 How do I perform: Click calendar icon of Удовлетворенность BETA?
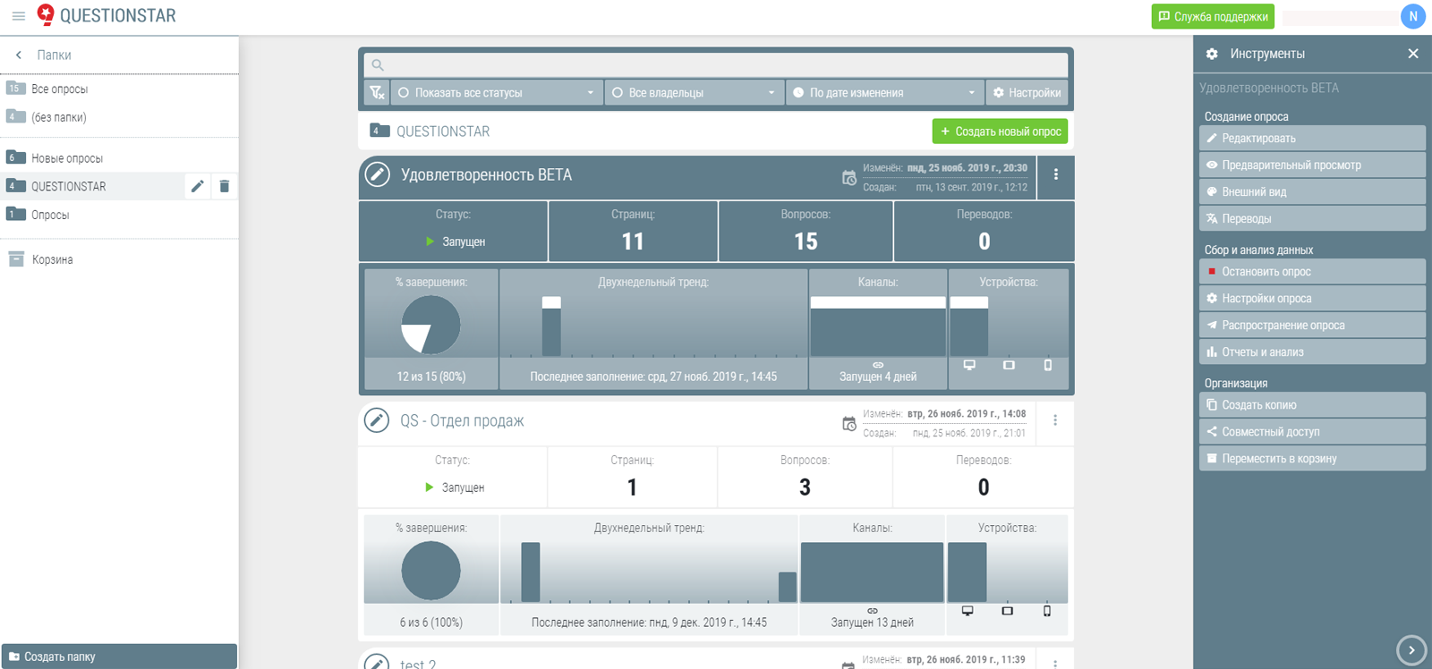[x=848, y=178]
